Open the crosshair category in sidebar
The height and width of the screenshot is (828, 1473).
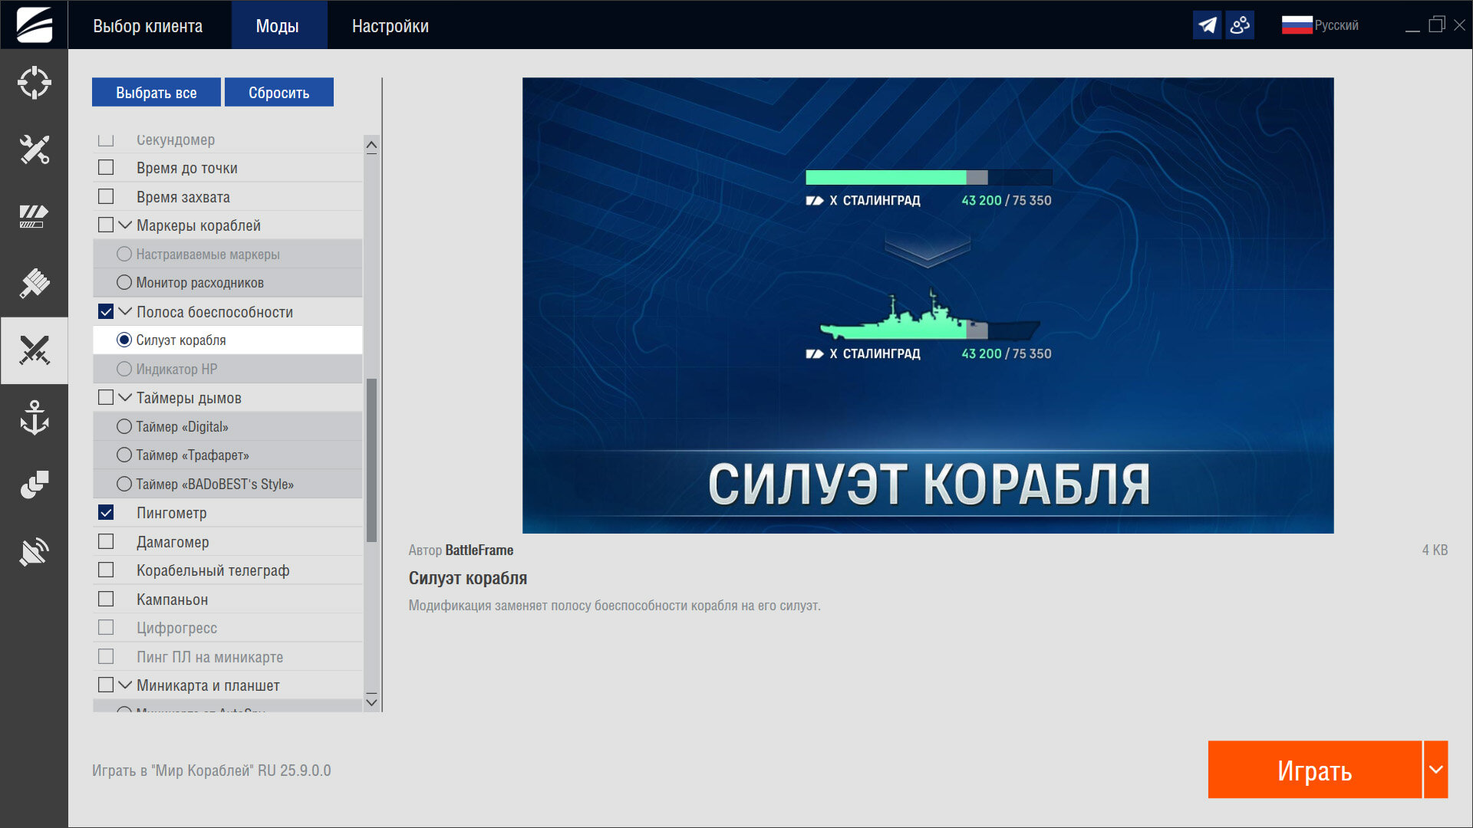point(34,83)
